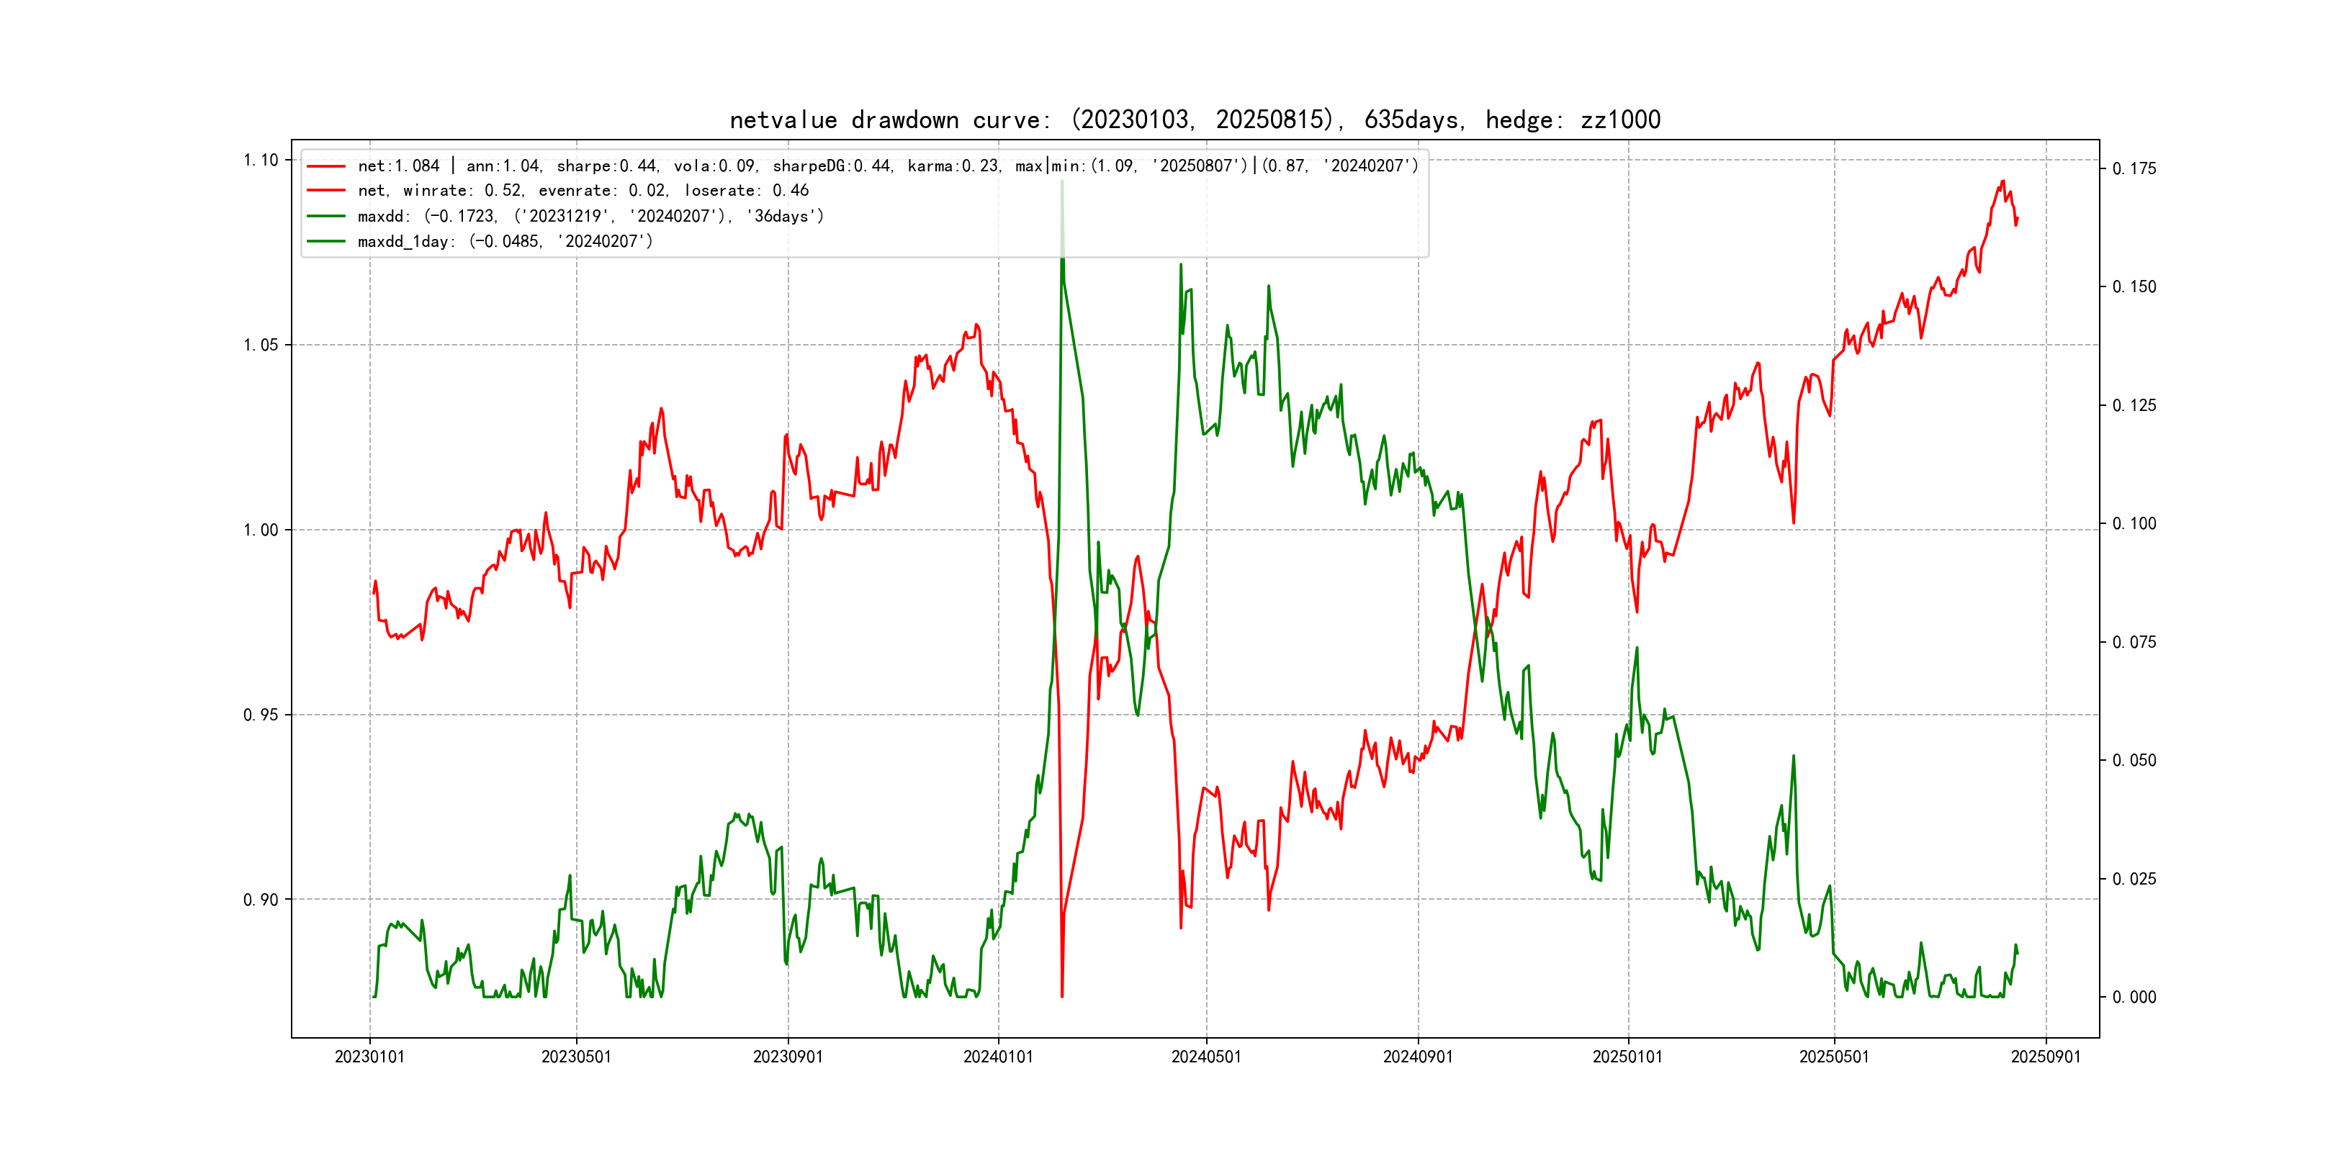Click the red line swatch beside net:1.084 legend entry
Image resolution: width=2333 pixels, height=1166 pixels.
click(326, 166)
